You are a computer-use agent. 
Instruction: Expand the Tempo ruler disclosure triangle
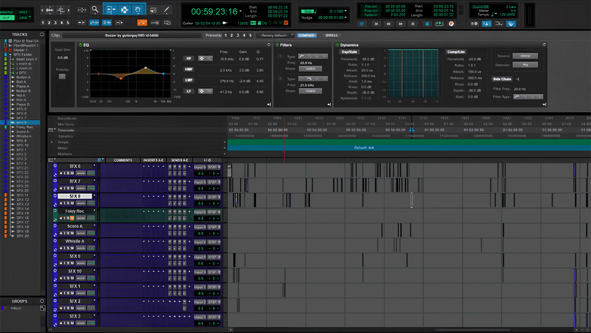point(53,142)
